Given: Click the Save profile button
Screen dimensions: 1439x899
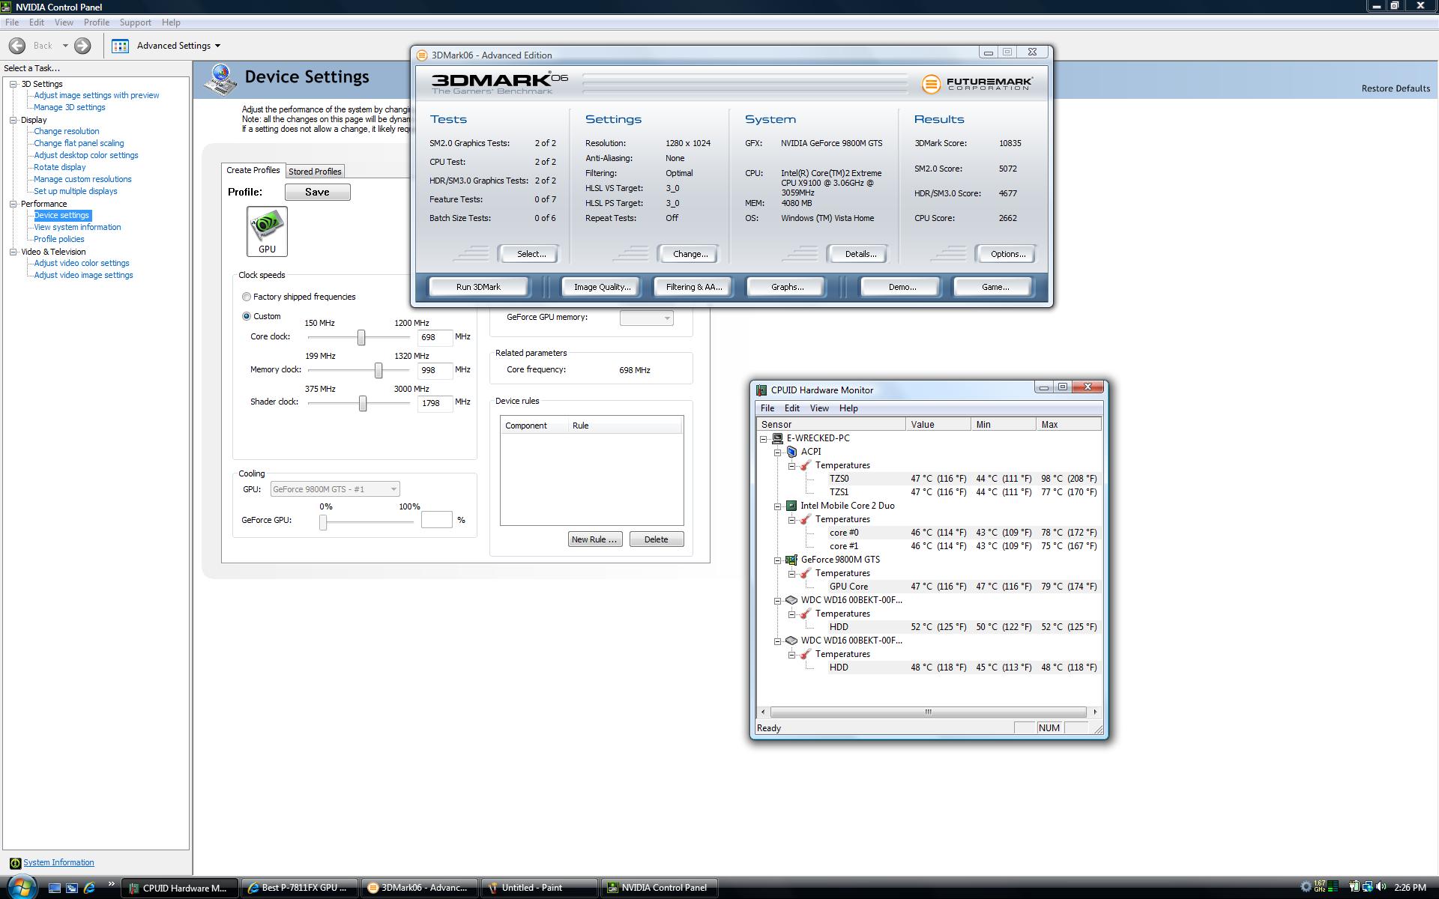Looking at the screenshot, I should point(317,193).
